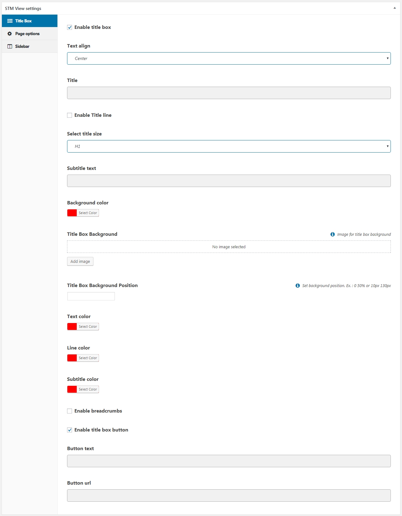Enable the breadcrumbs checkbox
This screenshot has width=402, height=516.
[70, 411]
